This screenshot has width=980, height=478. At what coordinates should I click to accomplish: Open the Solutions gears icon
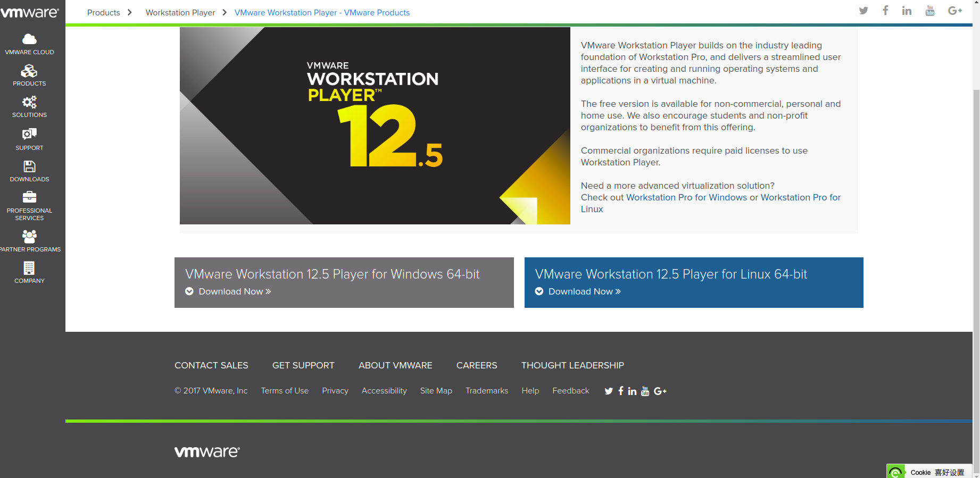[29, 102]
